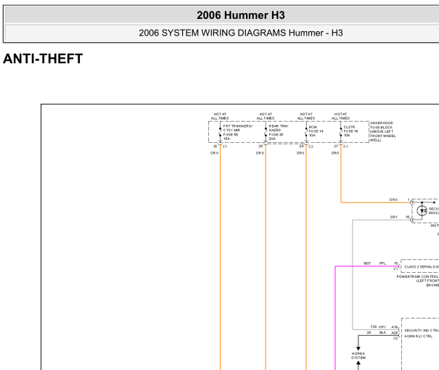Image resolution: width=439 pixels, height=370 pixels.
Task: Click HOT AT ALL TIMES above BCM fuse
Action: click(306, 116)
